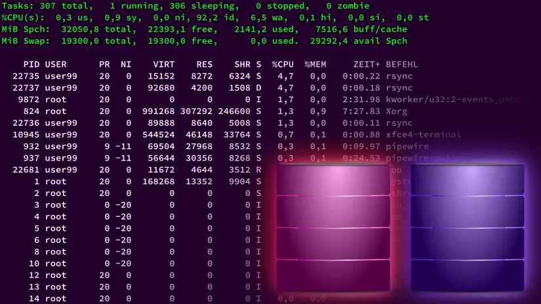Select the top disk of pink database

pyautogui.click(x=334, y=179)
